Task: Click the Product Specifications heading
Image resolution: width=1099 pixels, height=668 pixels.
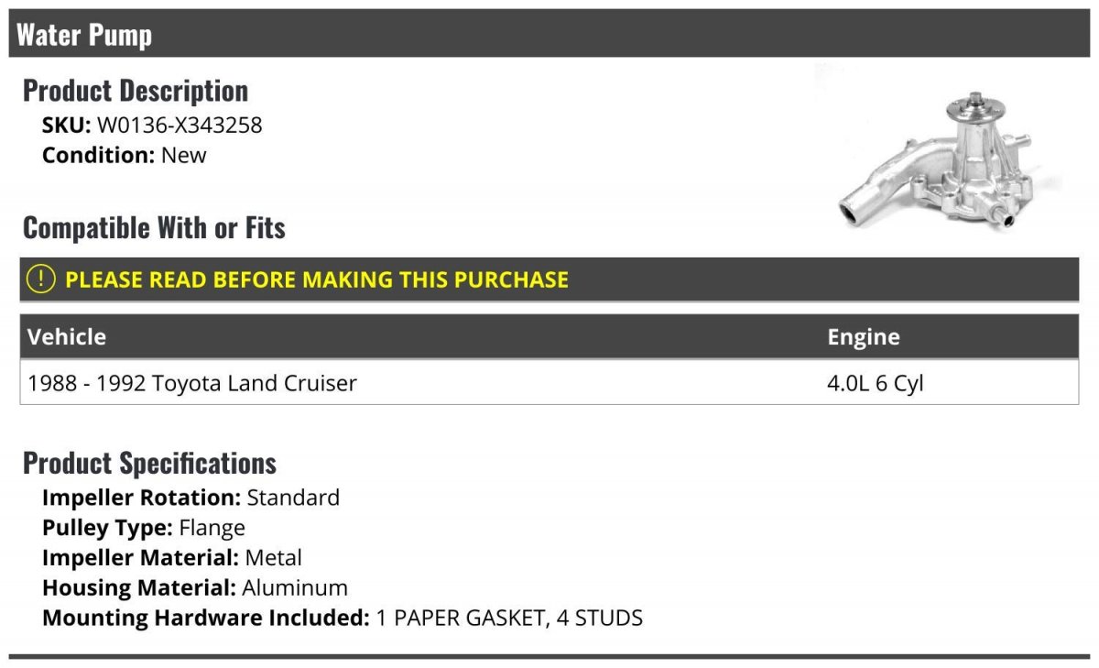Action: point(149,463)
